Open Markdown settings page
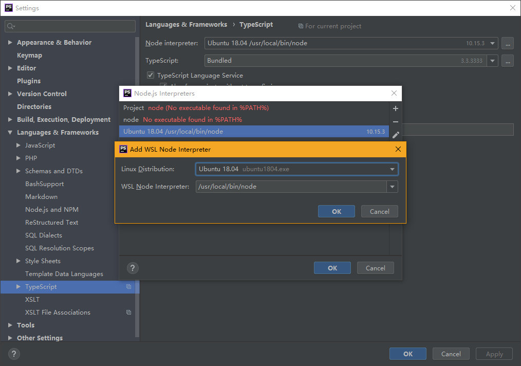The height and width of the screenshot is (366, 521). (x=42, y=197)
